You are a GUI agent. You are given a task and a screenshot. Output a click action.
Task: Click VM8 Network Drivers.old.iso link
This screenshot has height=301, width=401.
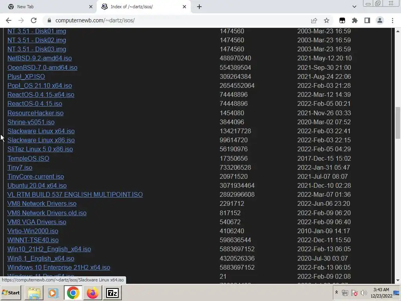(x=47, y=213)
